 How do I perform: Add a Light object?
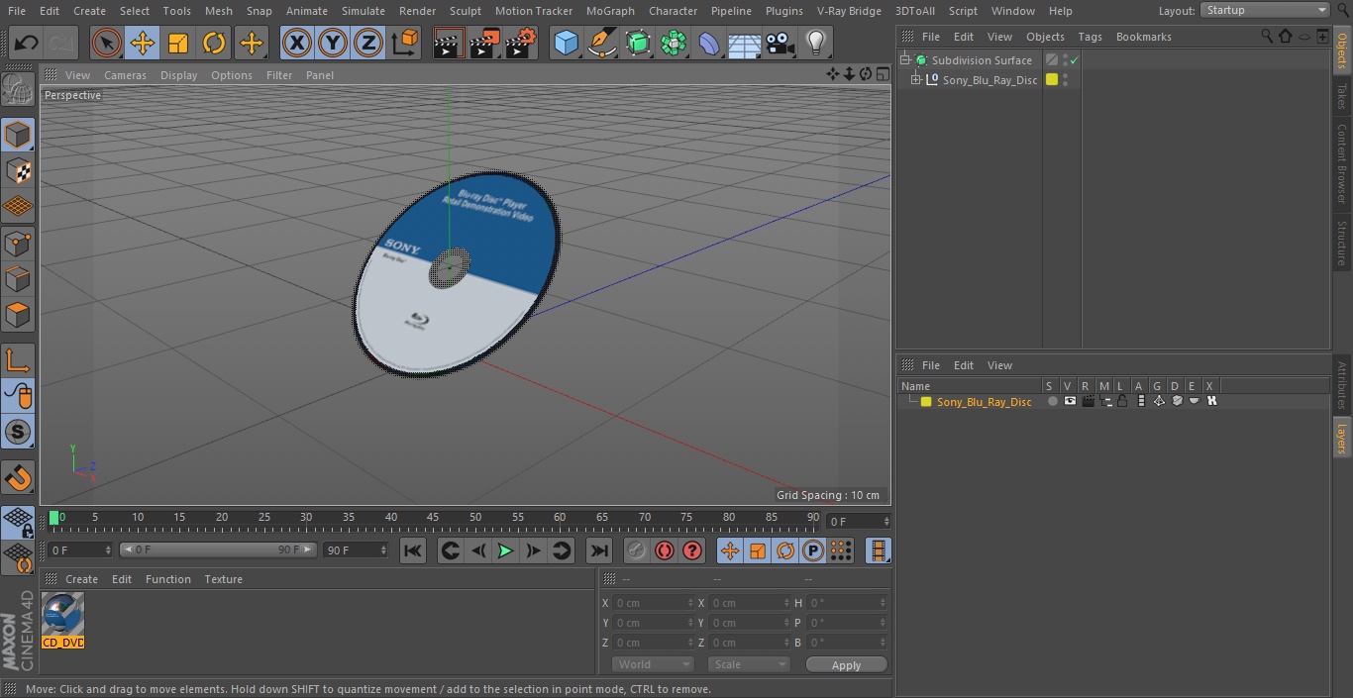click(x=816, y=44)
